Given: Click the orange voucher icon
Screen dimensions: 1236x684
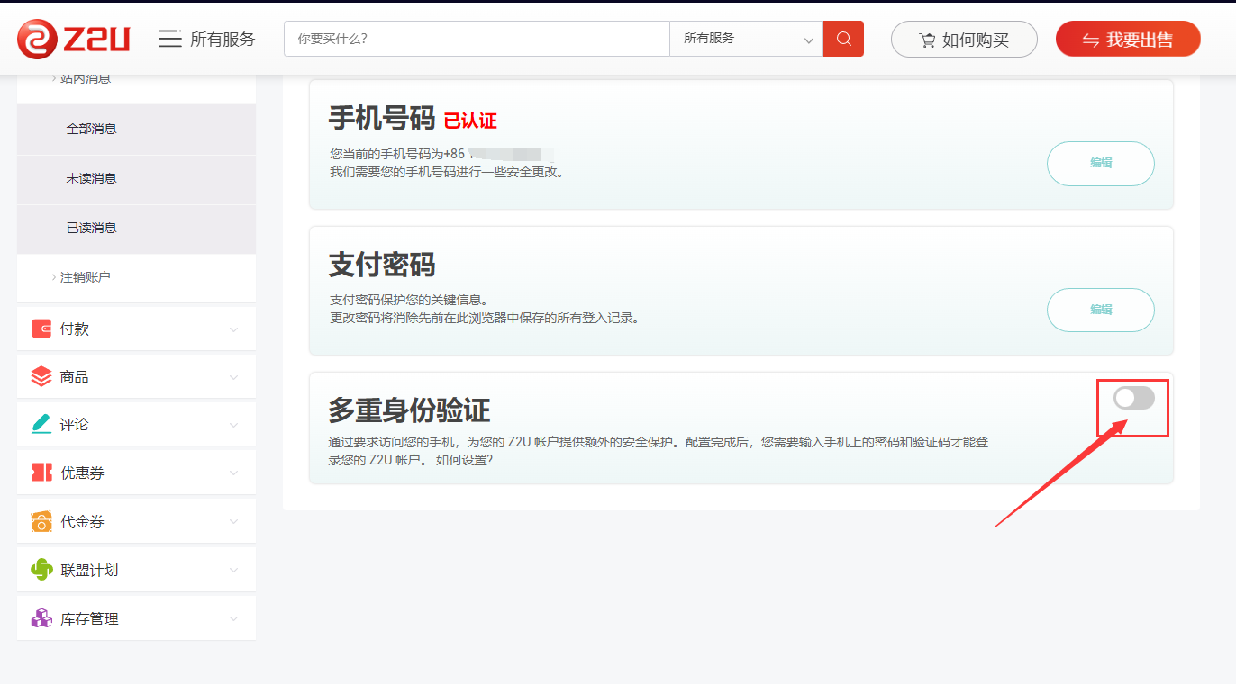Looking at the screenshot, I should (41, 521).
